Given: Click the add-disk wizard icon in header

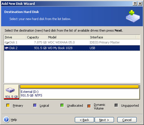Looking at the screenshot, I should (133, 16).
